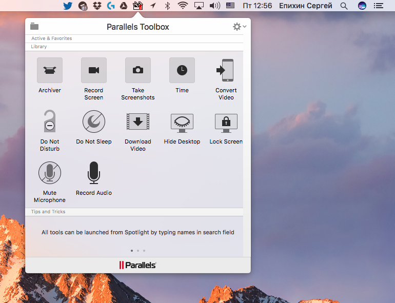Open the Take Screenshots tool
This screenshot has width=395, height=303.
[138, 71]
